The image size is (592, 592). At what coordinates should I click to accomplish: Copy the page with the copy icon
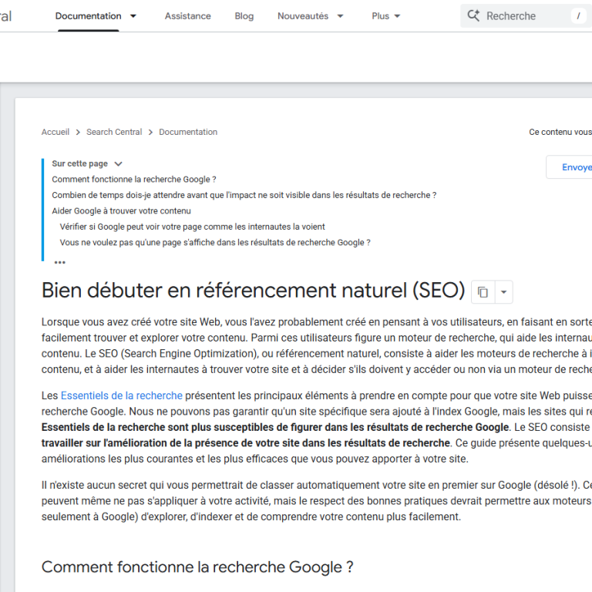tap(483, 292)
